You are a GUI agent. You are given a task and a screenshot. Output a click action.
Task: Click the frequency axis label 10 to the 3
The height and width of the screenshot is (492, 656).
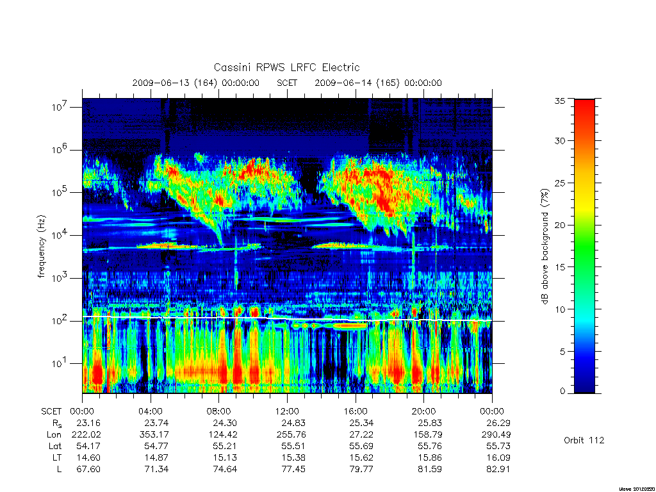point(60,277)
